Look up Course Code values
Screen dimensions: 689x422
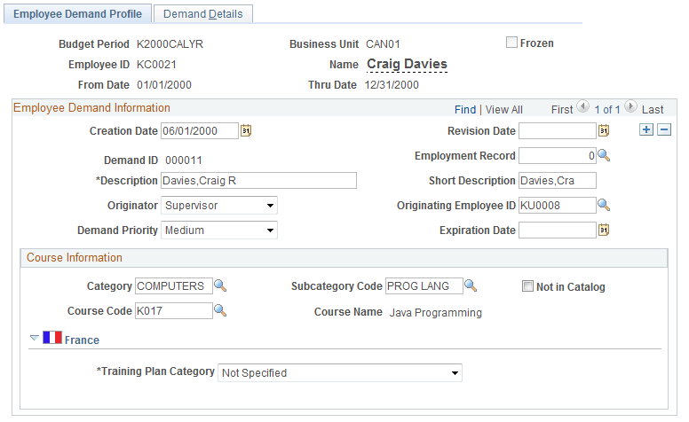coord(220,310)
